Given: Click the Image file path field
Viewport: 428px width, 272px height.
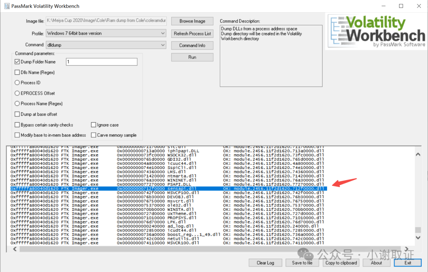Looking at the screenshot, I should tap(106, 21).
